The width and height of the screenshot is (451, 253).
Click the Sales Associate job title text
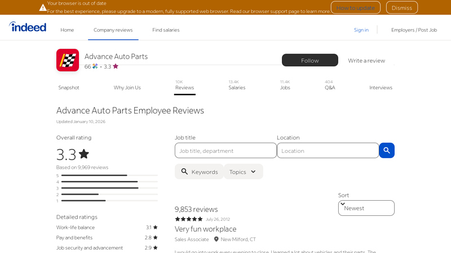(192, 240)
